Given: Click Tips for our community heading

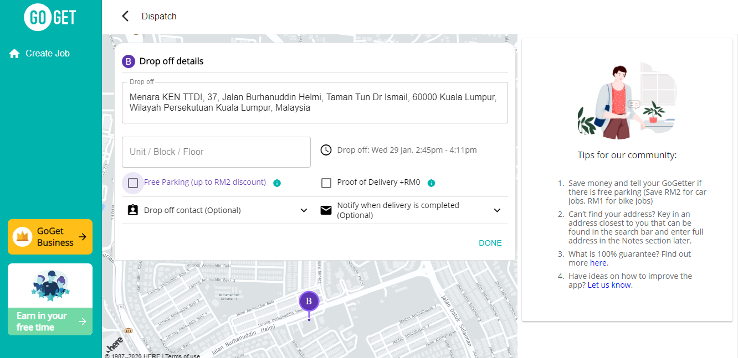Looking at the screenshot, I should 627,155.
